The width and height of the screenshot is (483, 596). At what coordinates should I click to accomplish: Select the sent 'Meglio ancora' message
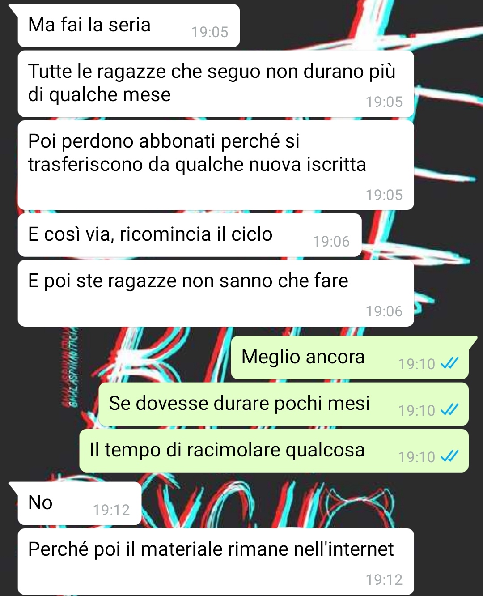coord(350,358)
